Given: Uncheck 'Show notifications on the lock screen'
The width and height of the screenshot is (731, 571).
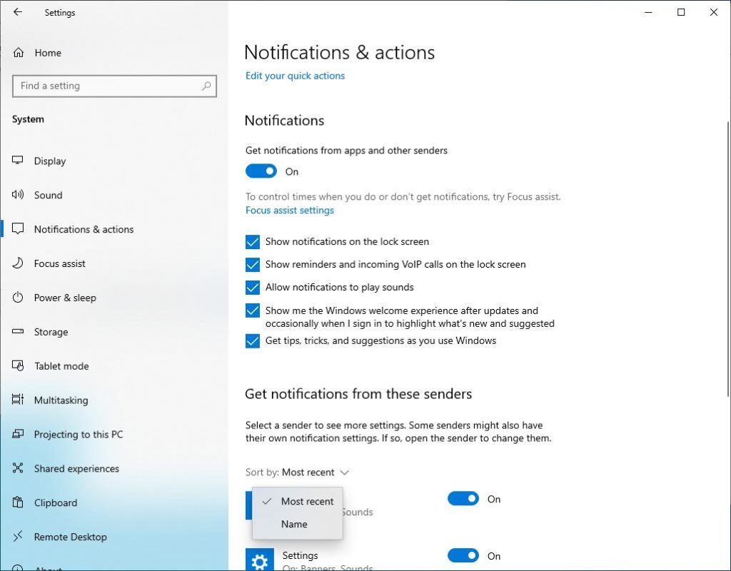Looking at the screenshot, I should (x=252, y=241).
